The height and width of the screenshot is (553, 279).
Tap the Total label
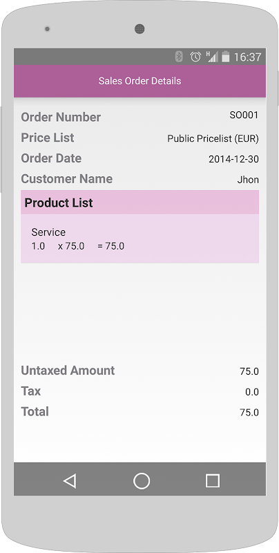35,411
